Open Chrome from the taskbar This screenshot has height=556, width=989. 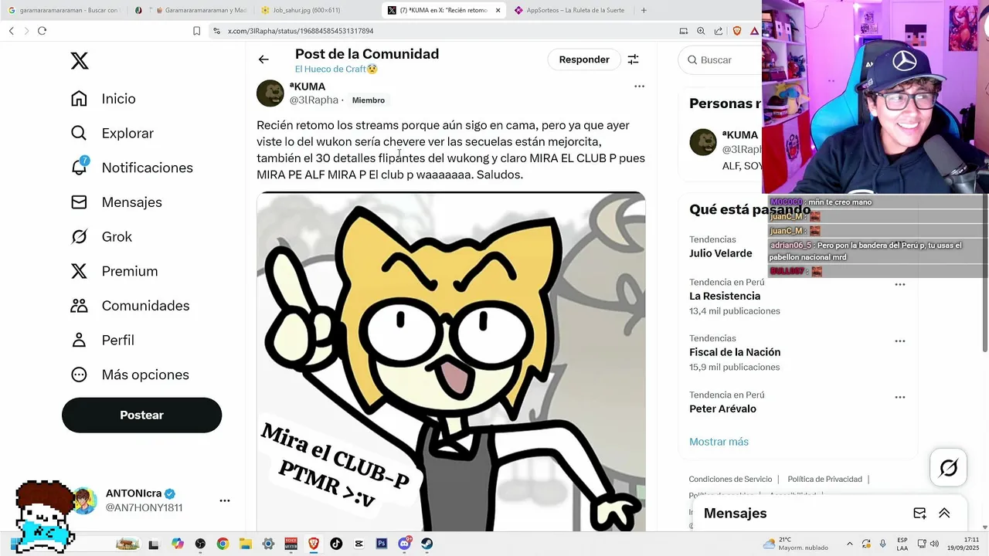223,544
